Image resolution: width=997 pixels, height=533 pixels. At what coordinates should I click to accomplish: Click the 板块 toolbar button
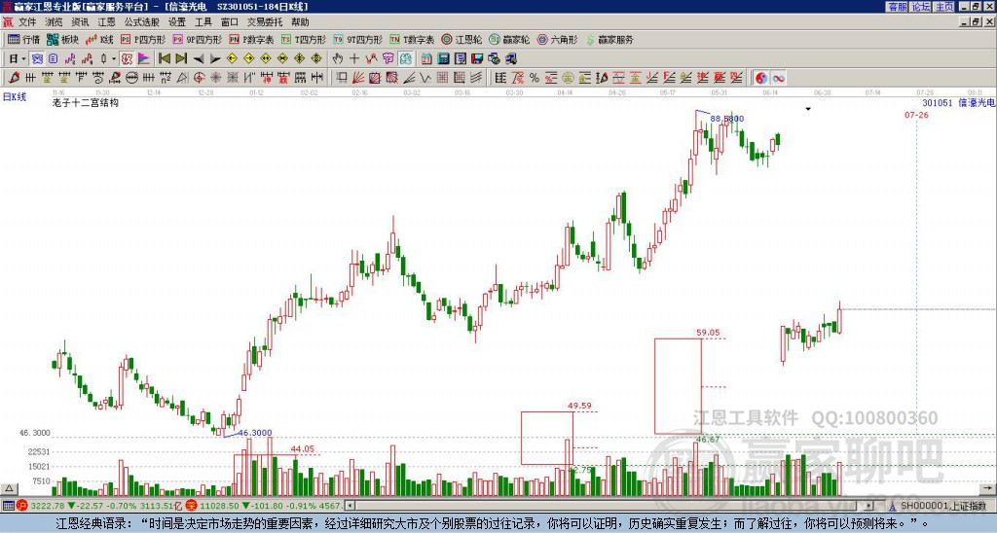63,39
